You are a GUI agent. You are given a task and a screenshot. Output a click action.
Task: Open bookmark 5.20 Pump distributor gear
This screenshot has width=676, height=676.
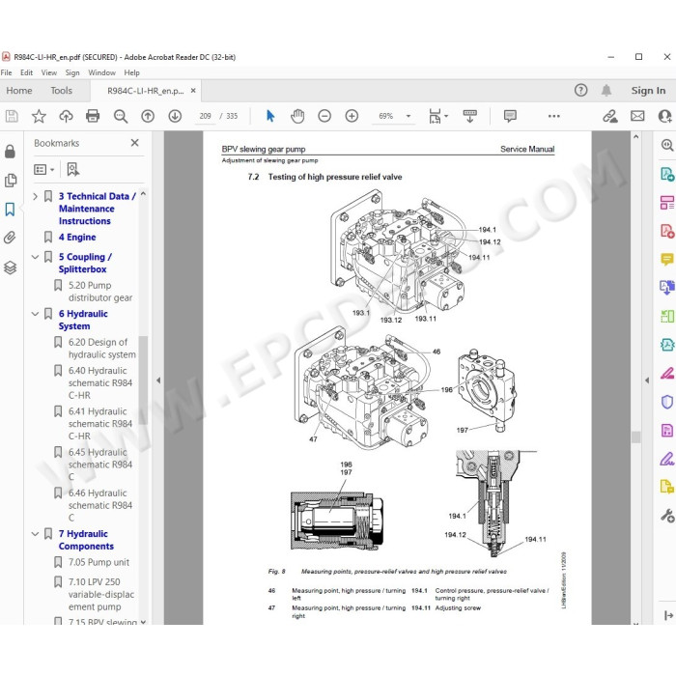click(x=100, y=292)
